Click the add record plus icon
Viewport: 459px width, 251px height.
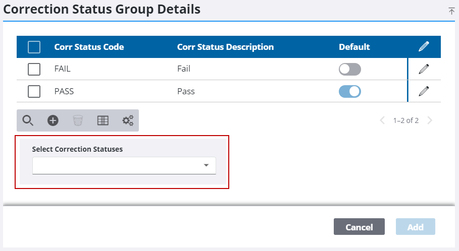[53, 120]
